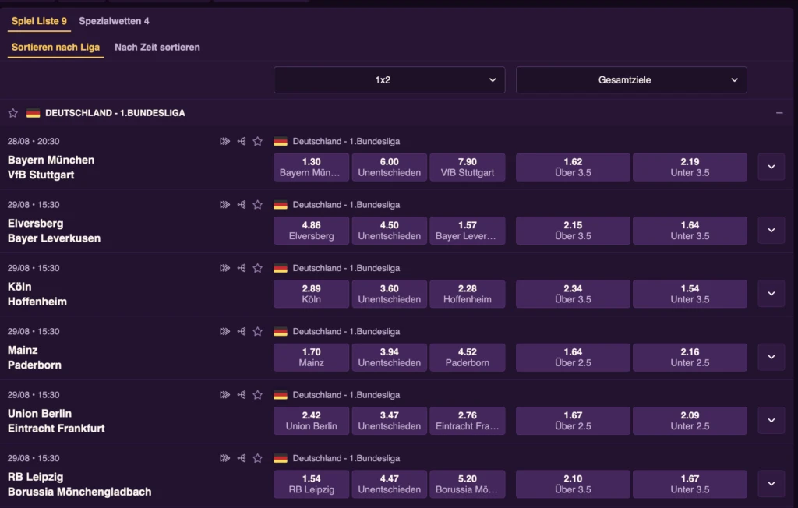The image size is (798, 508).
Task: Expand more markets for Union Berlin match
Action: pos(772,421)
